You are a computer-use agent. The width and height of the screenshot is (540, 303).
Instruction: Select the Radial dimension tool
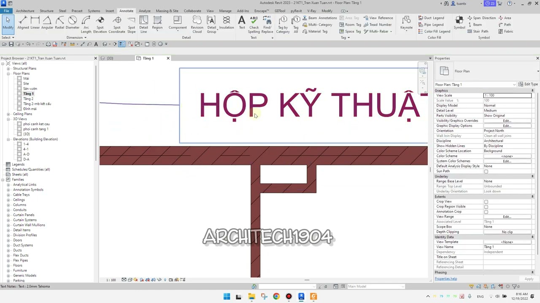click(x=59, y=23)
